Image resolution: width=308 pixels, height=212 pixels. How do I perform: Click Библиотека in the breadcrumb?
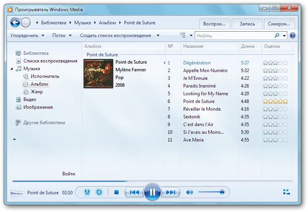pos(54,23)
